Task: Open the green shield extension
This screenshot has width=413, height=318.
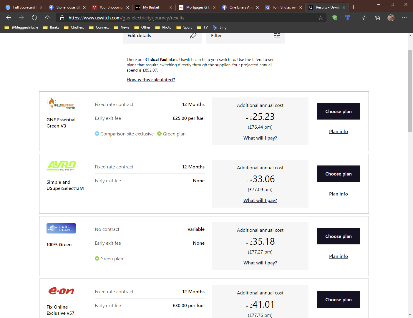Action: [x=335, y=18]
